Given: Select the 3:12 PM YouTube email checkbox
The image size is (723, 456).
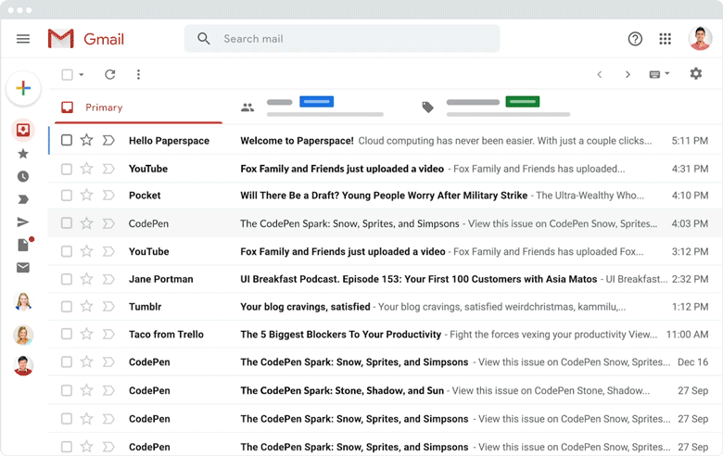Looking at the screenshot, I should pyautogui.click(x=67, y=251).
